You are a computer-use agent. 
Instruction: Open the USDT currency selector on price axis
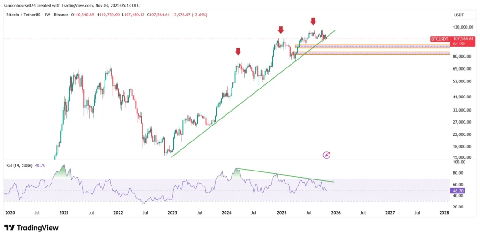(459, 15)
